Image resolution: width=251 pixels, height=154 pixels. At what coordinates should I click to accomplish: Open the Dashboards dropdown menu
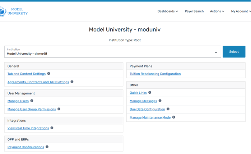tap(168, 11)
